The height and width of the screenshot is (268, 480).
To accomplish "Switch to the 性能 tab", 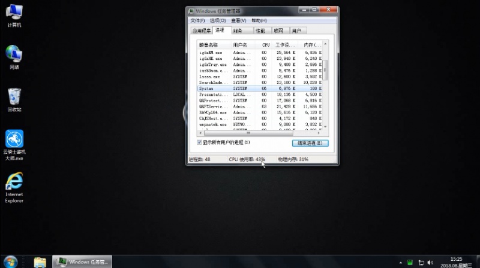I will pyautogui.click(x=262, y=31).
